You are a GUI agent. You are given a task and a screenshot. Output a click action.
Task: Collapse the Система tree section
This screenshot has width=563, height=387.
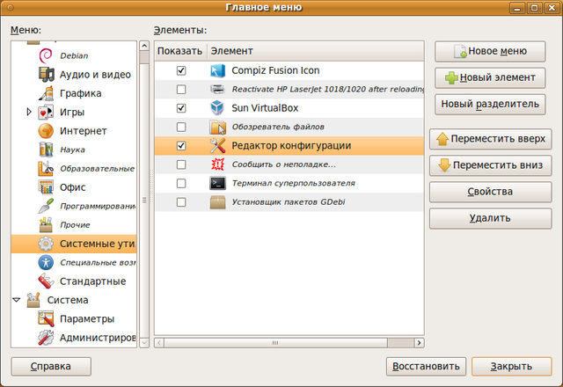tap(18, 300)
